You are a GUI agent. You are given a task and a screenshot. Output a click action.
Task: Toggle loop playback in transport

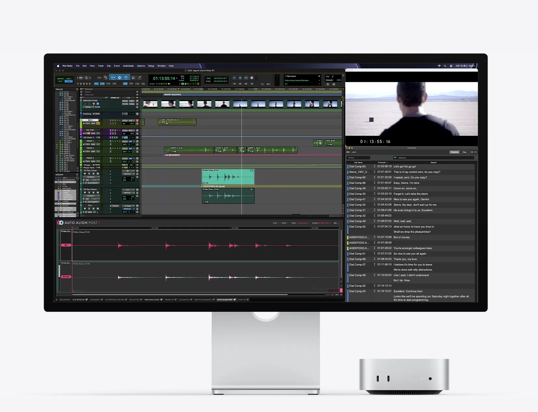click(x=246, y=78)
